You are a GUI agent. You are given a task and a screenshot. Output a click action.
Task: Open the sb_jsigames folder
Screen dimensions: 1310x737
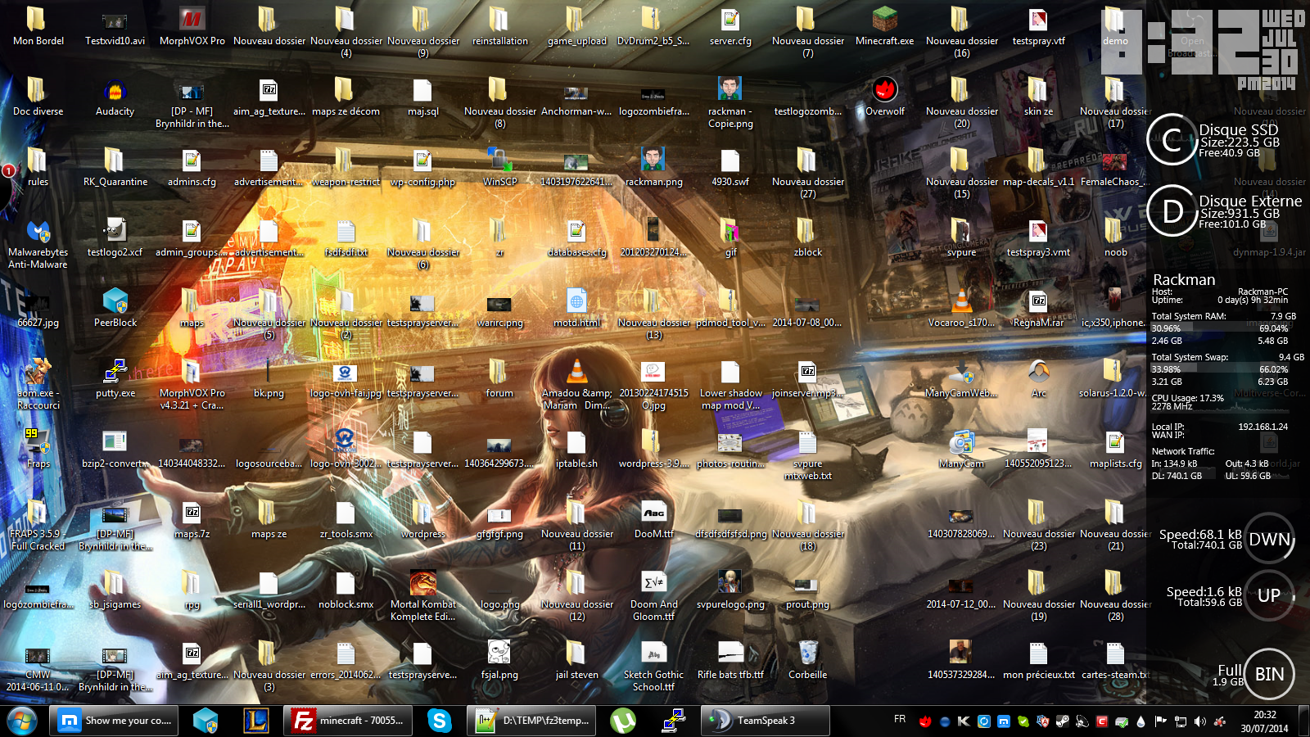coord(115,590)
